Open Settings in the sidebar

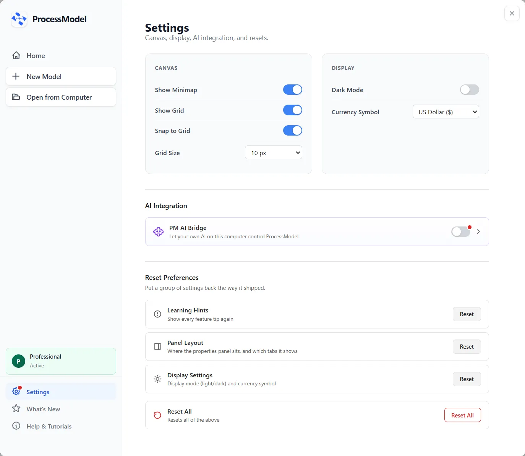pyautogui.click(x=61, y=391)
